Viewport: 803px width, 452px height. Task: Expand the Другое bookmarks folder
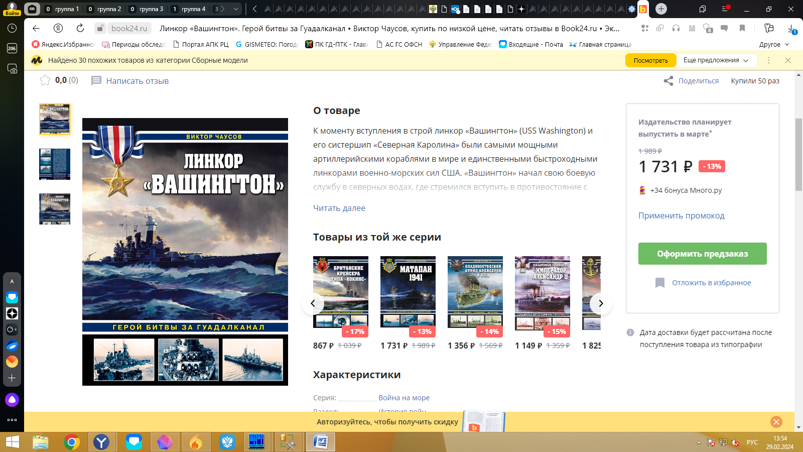(x=774, y=44)
